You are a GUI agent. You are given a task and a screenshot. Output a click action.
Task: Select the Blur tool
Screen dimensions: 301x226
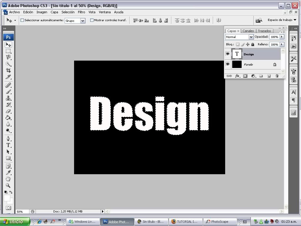tap(8, 124)
